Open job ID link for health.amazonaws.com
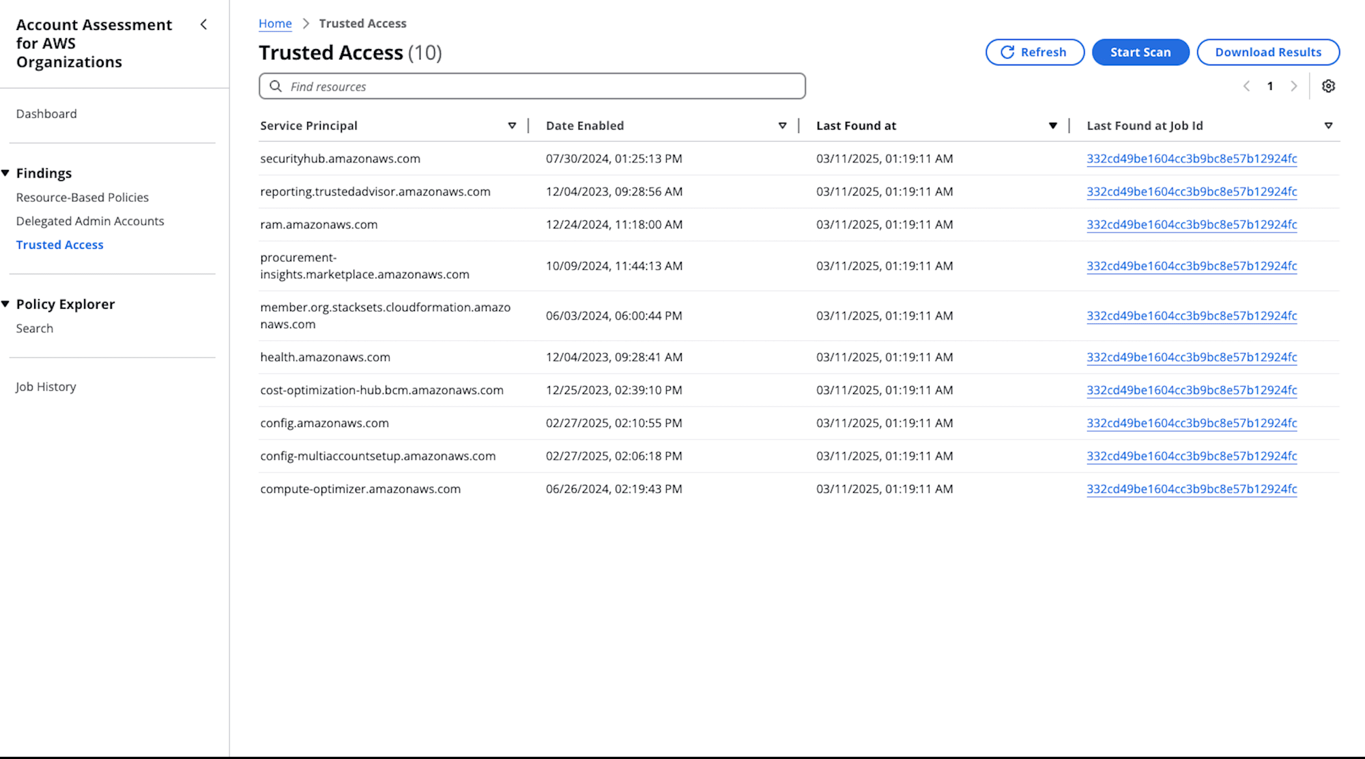This screenshot has height=759, width=1365. click(1192, 357)
